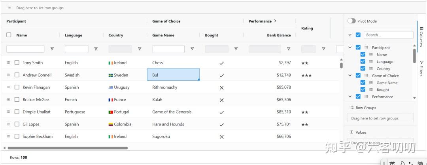Click the Bought cross in Kevin Flanagan row
This screenshot has height=165, width=427.
pos(222,88)
